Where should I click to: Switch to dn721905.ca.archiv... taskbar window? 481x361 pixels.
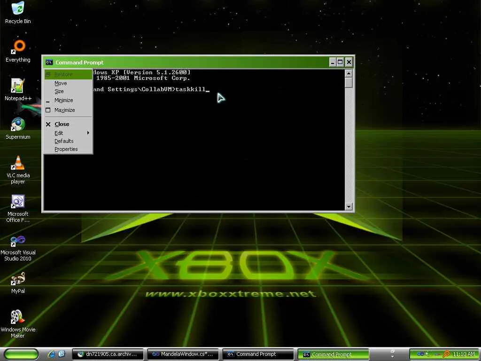[108, 354]
